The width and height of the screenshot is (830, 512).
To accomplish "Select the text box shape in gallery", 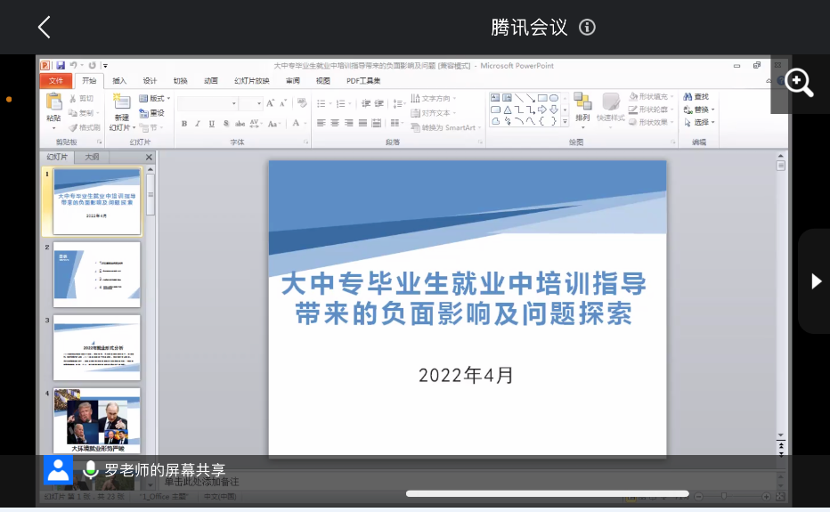I will [x=495, y=98].
